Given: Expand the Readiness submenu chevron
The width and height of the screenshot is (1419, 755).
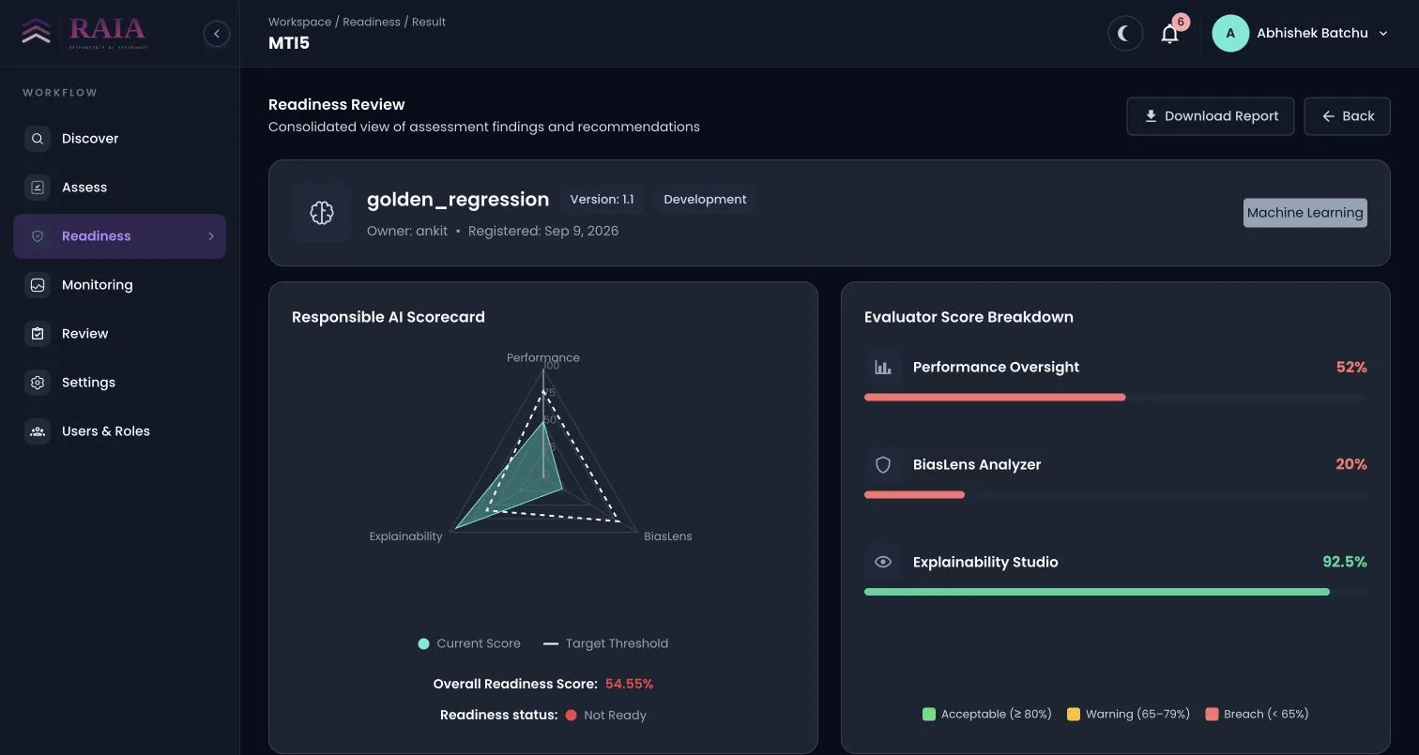Looking at the screenshot, I should click(x=211, y=236).
